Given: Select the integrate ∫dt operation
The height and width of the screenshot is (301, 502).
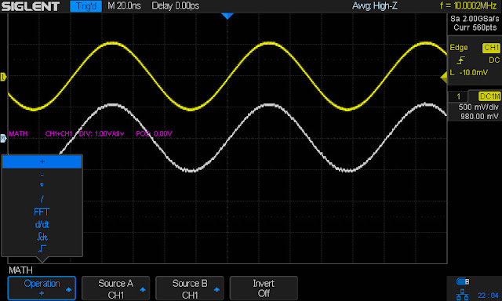Looking at the screenshot, I should tap(42, 237).
